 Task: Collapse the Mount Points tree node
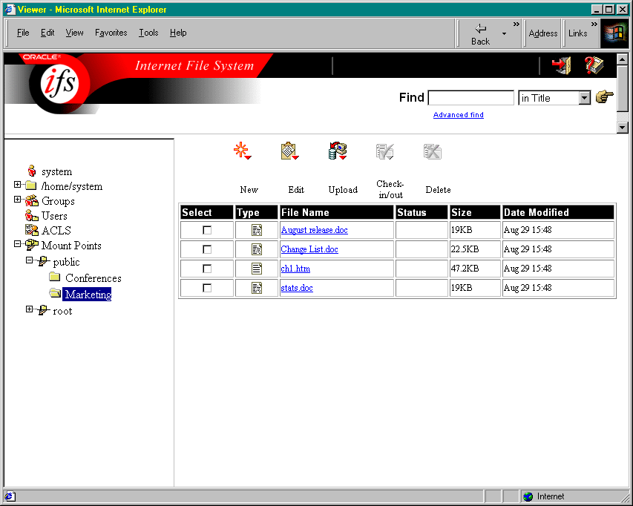(17, 243)
